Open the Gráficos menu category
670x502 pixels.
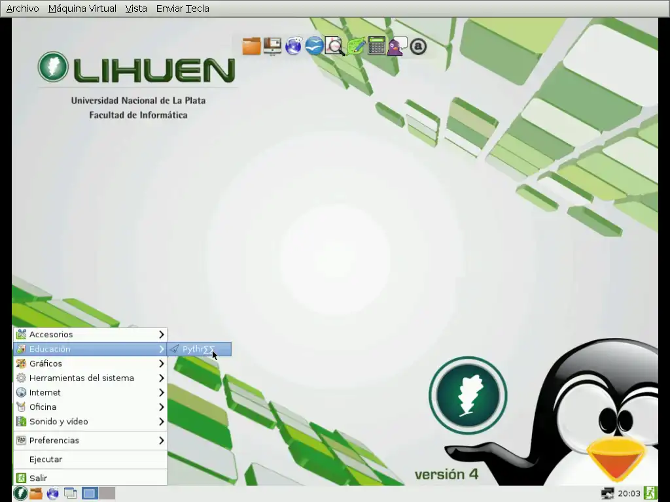(90, 363)
